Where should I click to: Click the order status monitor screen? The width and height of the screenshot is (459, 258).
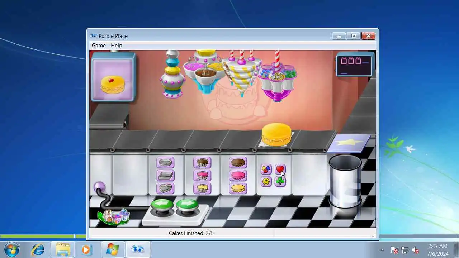click(x=354, y=64)
